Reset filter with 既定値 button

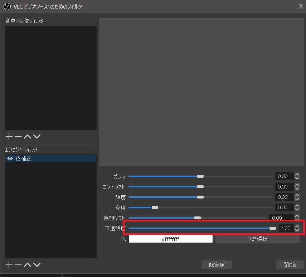(x=217, y=265)
